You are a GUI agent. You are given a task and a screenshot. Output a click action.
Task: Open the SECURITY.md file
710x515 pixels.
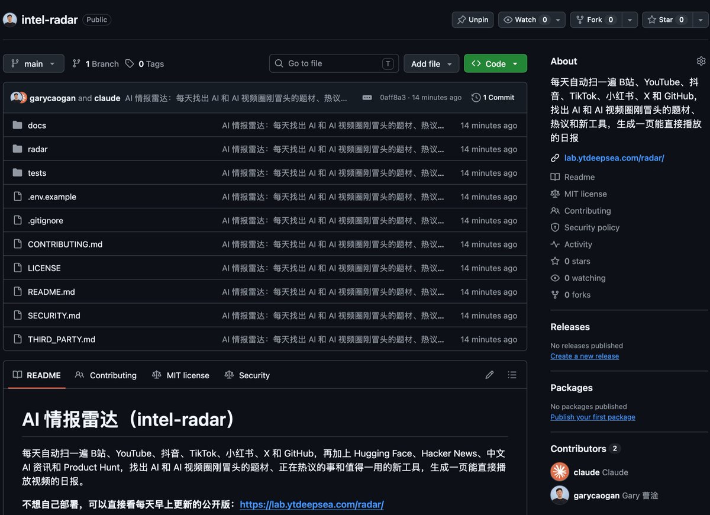(x=54, y=316)
